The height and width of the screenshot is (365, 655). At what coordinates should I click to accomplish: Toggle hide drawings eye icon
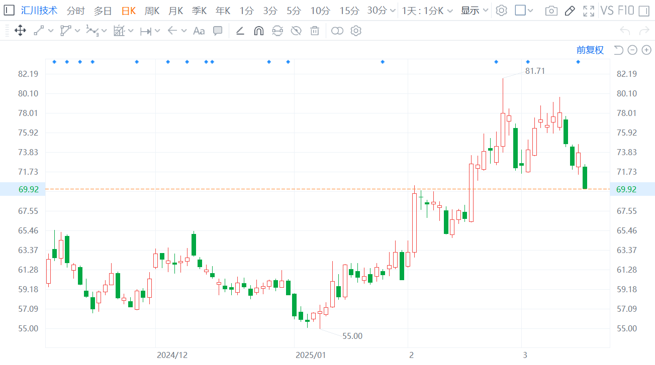(296, 31)
